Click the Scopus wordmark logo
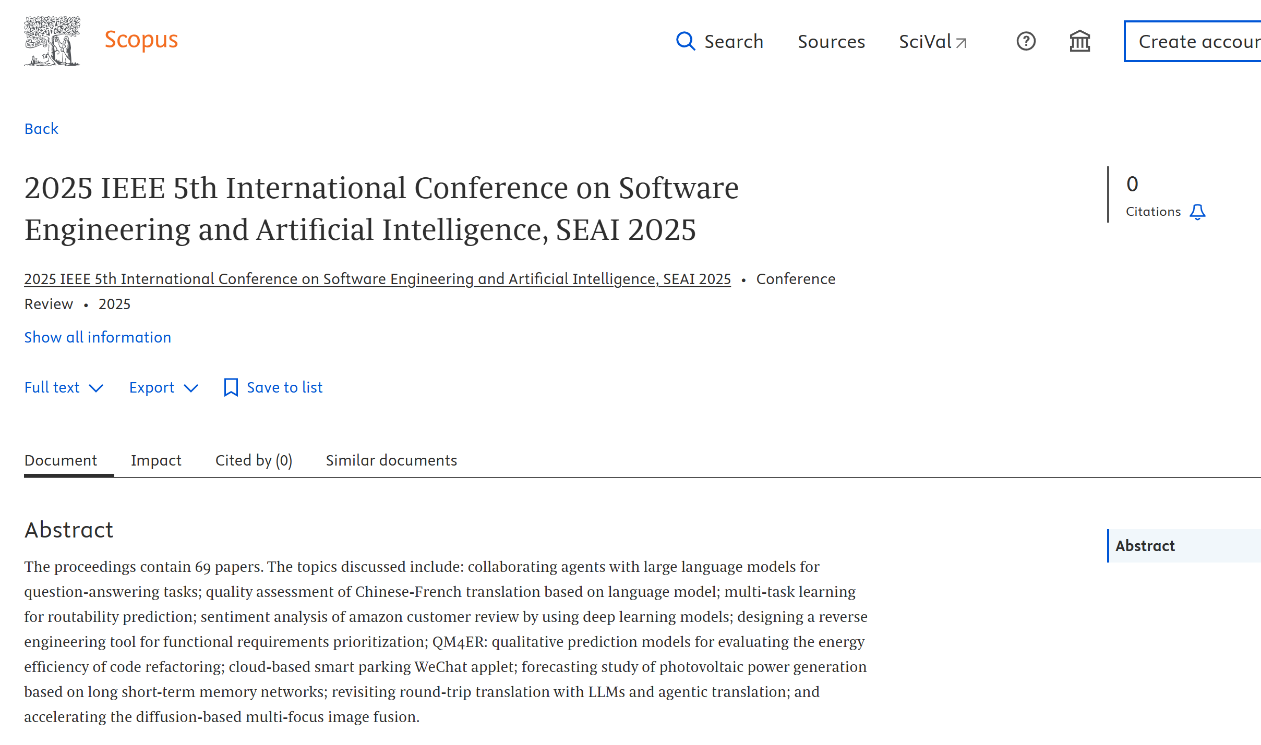 (x=141, y=40)
